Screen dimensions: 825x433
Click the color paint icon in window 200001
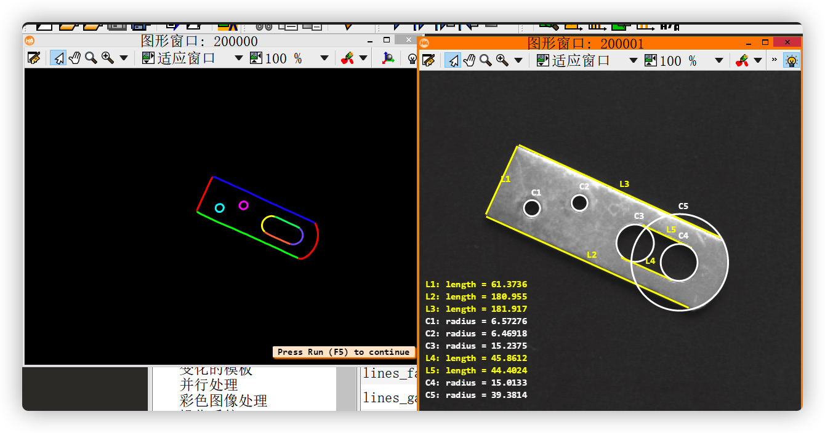pos(742,60)
